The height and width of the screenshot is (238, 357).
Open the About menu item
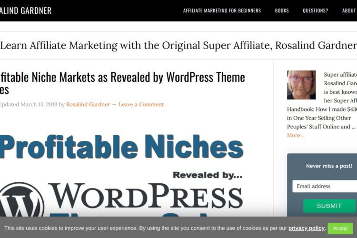(349, 10)
